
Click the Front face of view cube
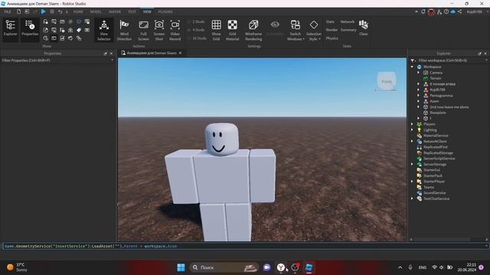point(387,81)
